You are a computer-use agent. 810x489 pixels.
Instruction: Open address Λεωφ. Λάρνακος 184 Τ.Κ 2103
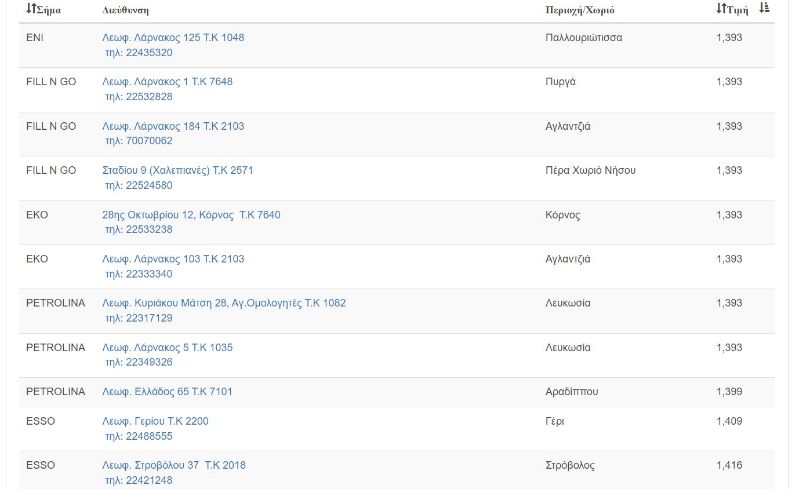173,126
